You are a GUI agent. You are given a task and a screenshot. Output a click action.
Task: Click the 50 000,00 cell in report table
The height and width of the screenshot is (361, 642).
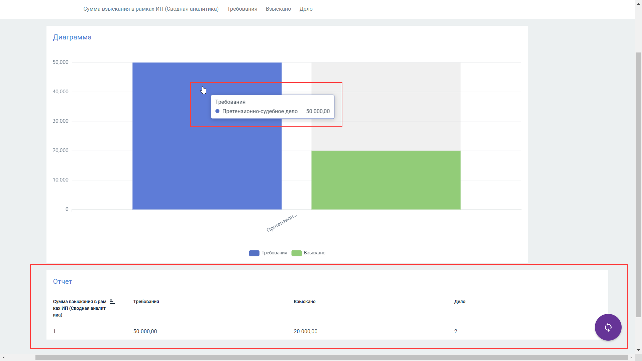pyautogui.click(x=145, y=331)
